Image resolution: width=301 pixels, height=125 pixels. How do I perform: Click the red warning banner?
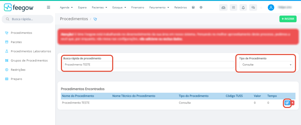[178, 37]
